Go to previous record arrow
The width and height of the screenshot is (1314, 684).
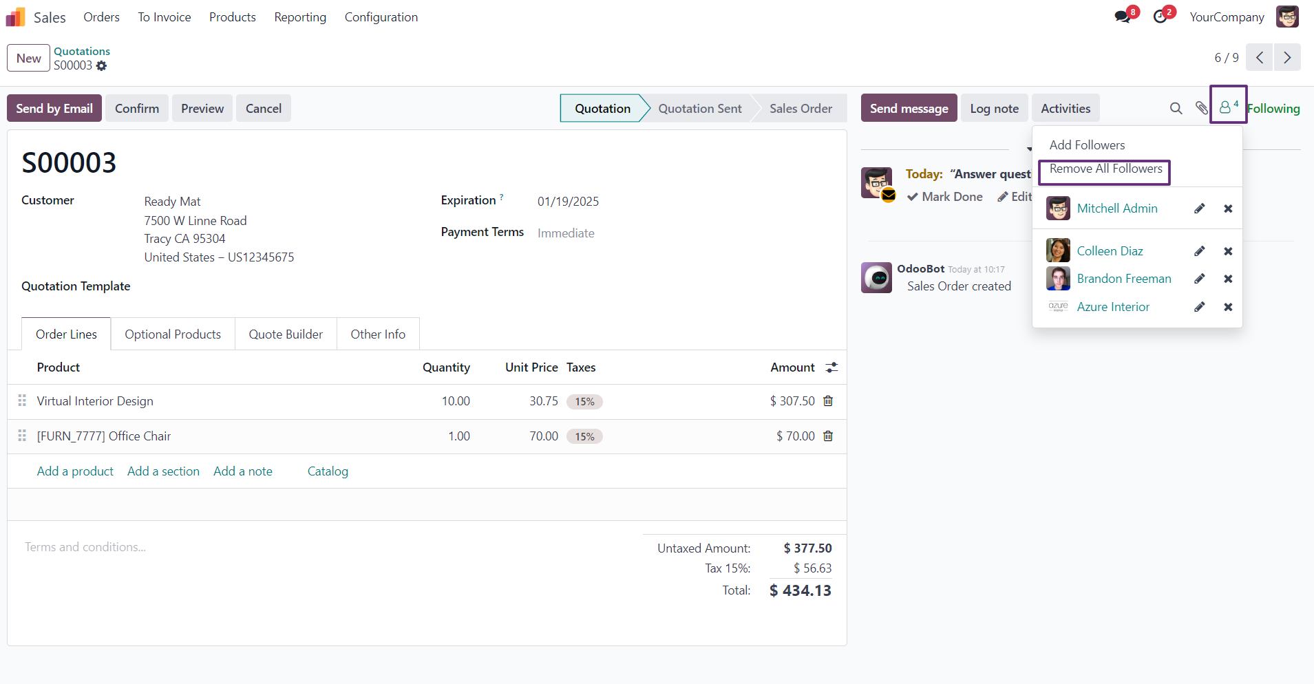point(1260,58)
